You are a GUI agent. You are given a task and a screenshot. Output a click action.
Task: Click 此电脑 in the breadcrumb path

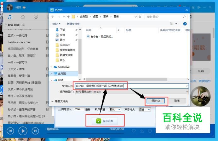coord(84,17)
